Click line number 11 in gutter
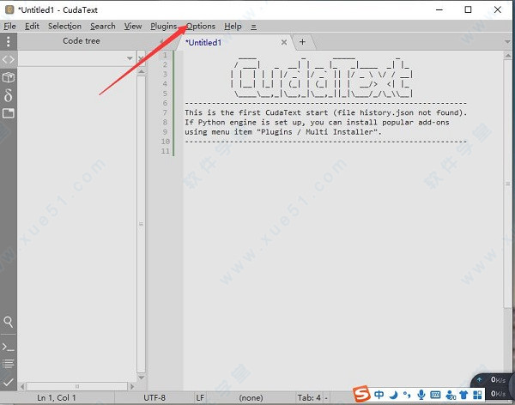 [165, 151]
